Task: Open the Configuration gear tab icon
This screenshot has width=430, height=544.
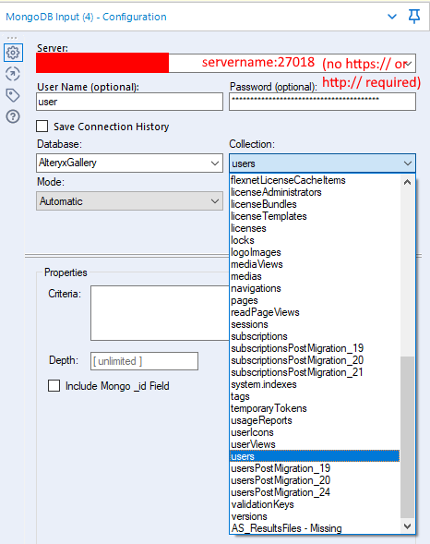Action: [x=13, y=53]
